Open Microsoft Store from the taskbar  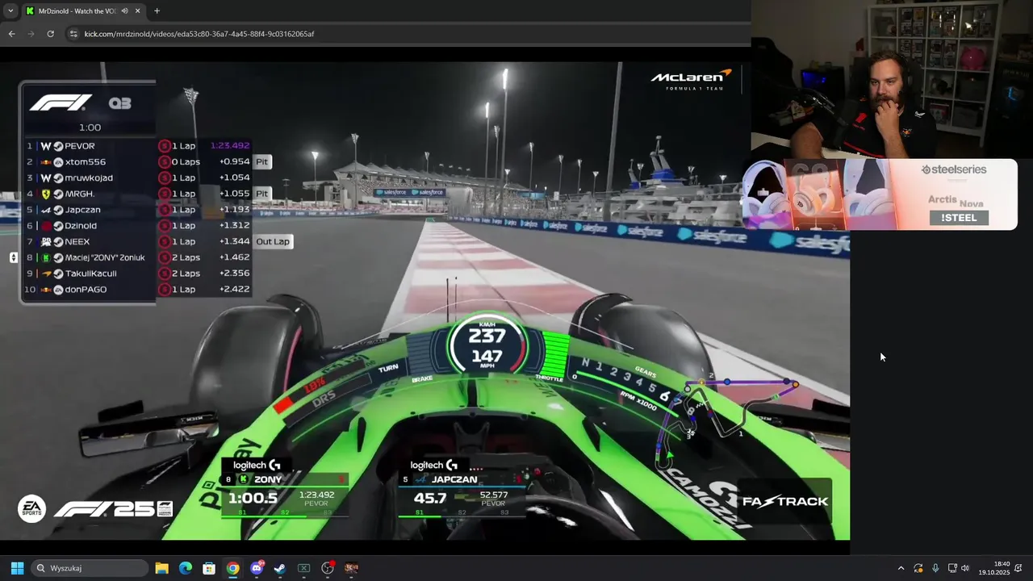coord(209,568)
